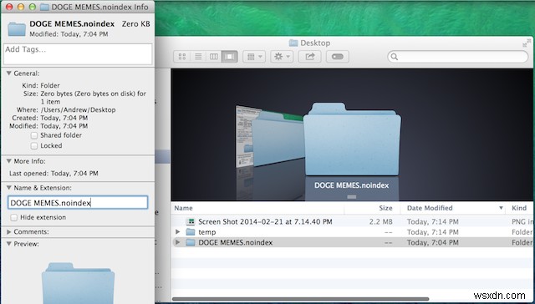
Task: Open the gear Action menu
Action: pos(282,57)
